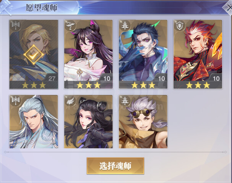Click the wing class icon on black-haired woman card
Image resolution: width=232 pixels, height=183 pixels.
click(70, 101)
